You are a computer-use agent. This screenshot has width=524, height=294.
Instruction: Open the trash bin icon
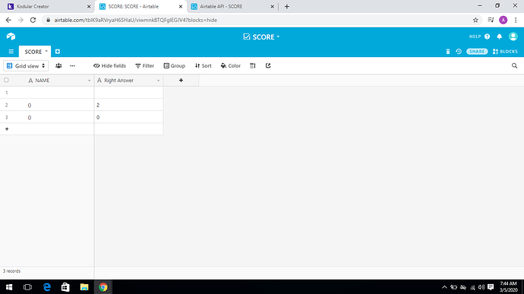click(448, 52)
